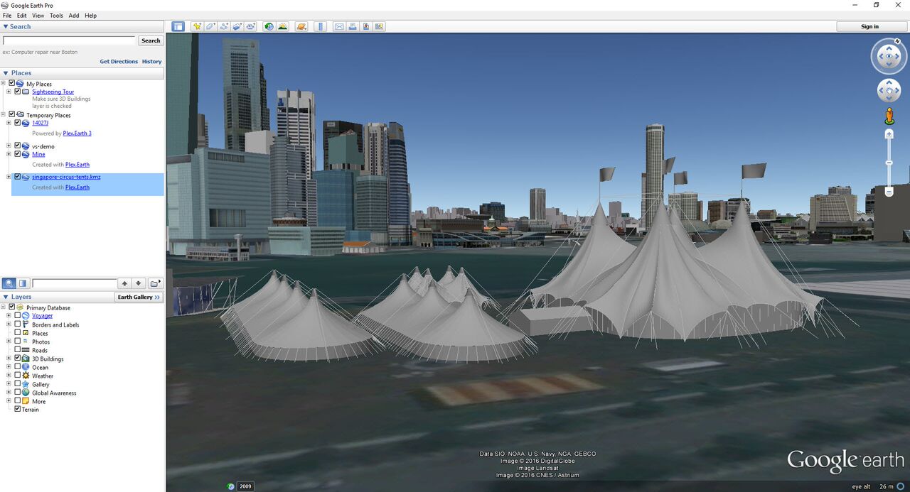Select the Add Polygon tool

click(210, 26)
